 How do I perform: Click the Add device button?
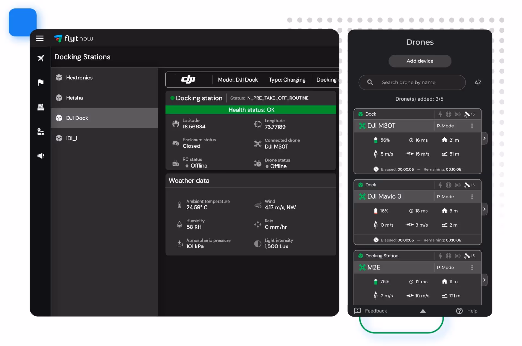point(420,61)
